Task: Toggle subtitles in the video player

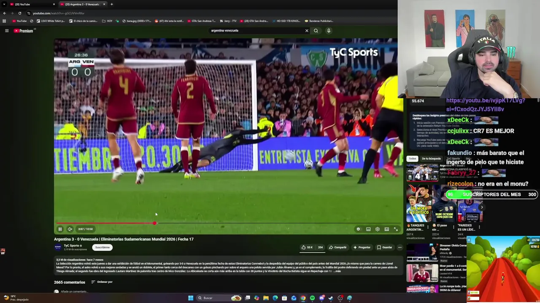Action: click(x=368, y=229)
